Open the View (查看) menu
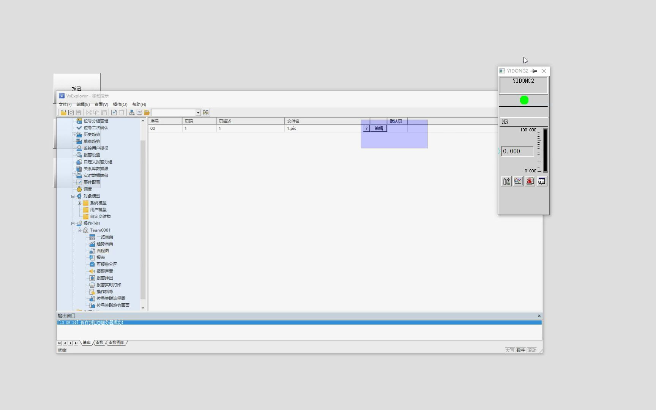Viewport: 656px width, 410px height. tap(101, 104)
